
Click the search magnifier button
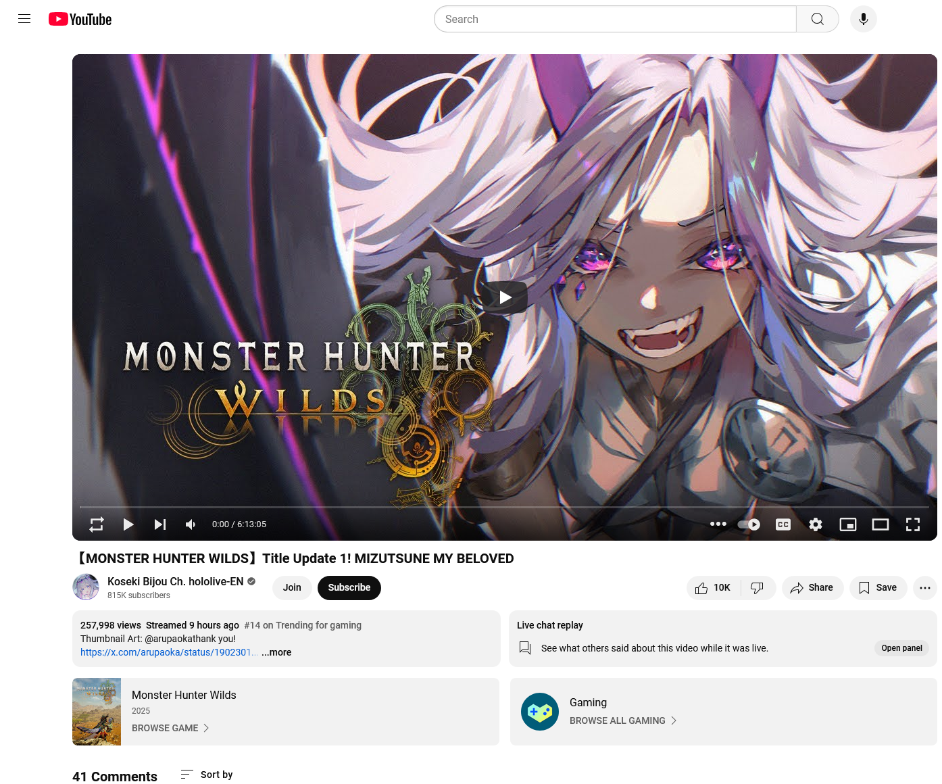(x=817, y=19)
